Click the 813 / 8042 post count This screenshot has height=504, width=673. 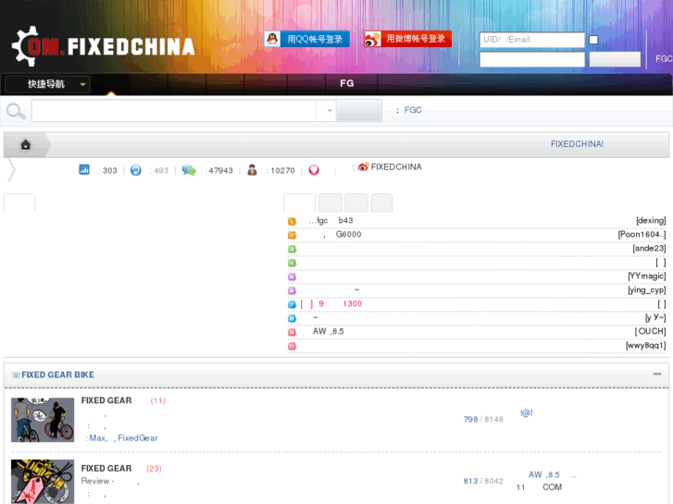click(483, 481)
